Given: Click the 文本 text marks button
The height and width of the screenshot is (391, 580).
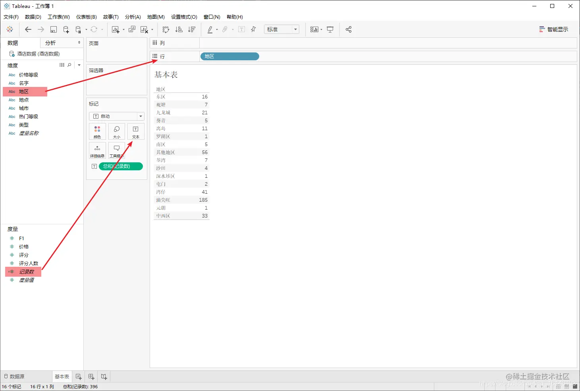Looking at the screenshot, I should click(136, 131).
